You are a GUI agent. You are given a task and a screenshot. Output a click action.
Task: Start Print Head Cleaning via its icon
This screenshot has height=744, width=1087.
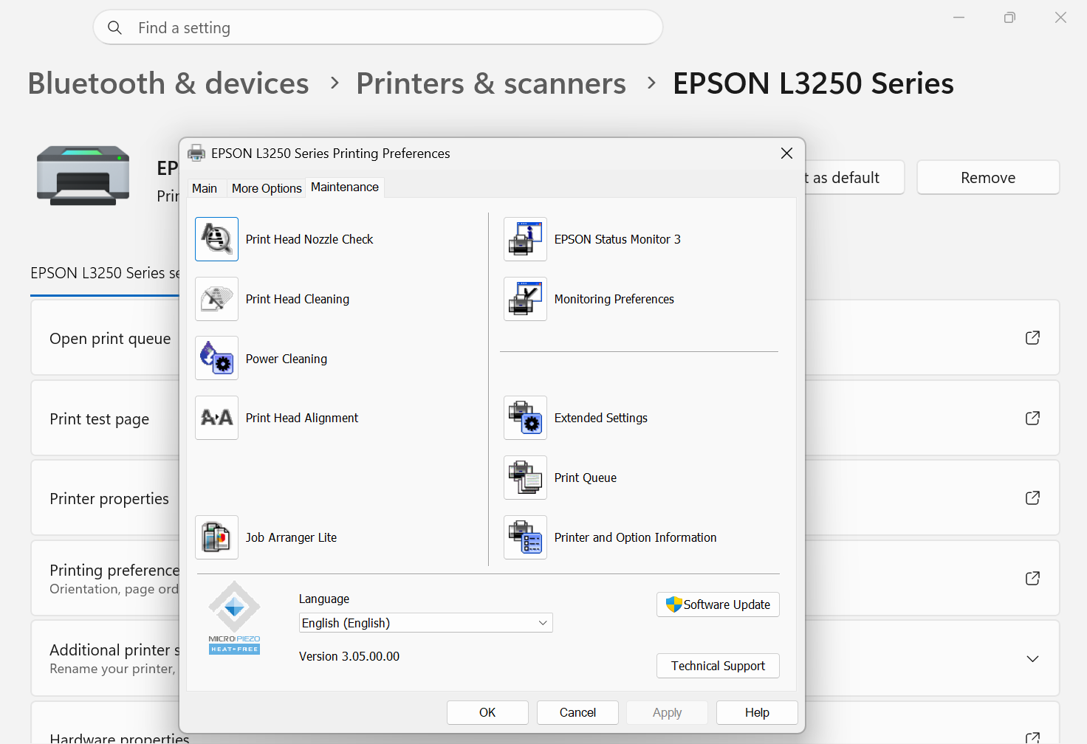216,299
